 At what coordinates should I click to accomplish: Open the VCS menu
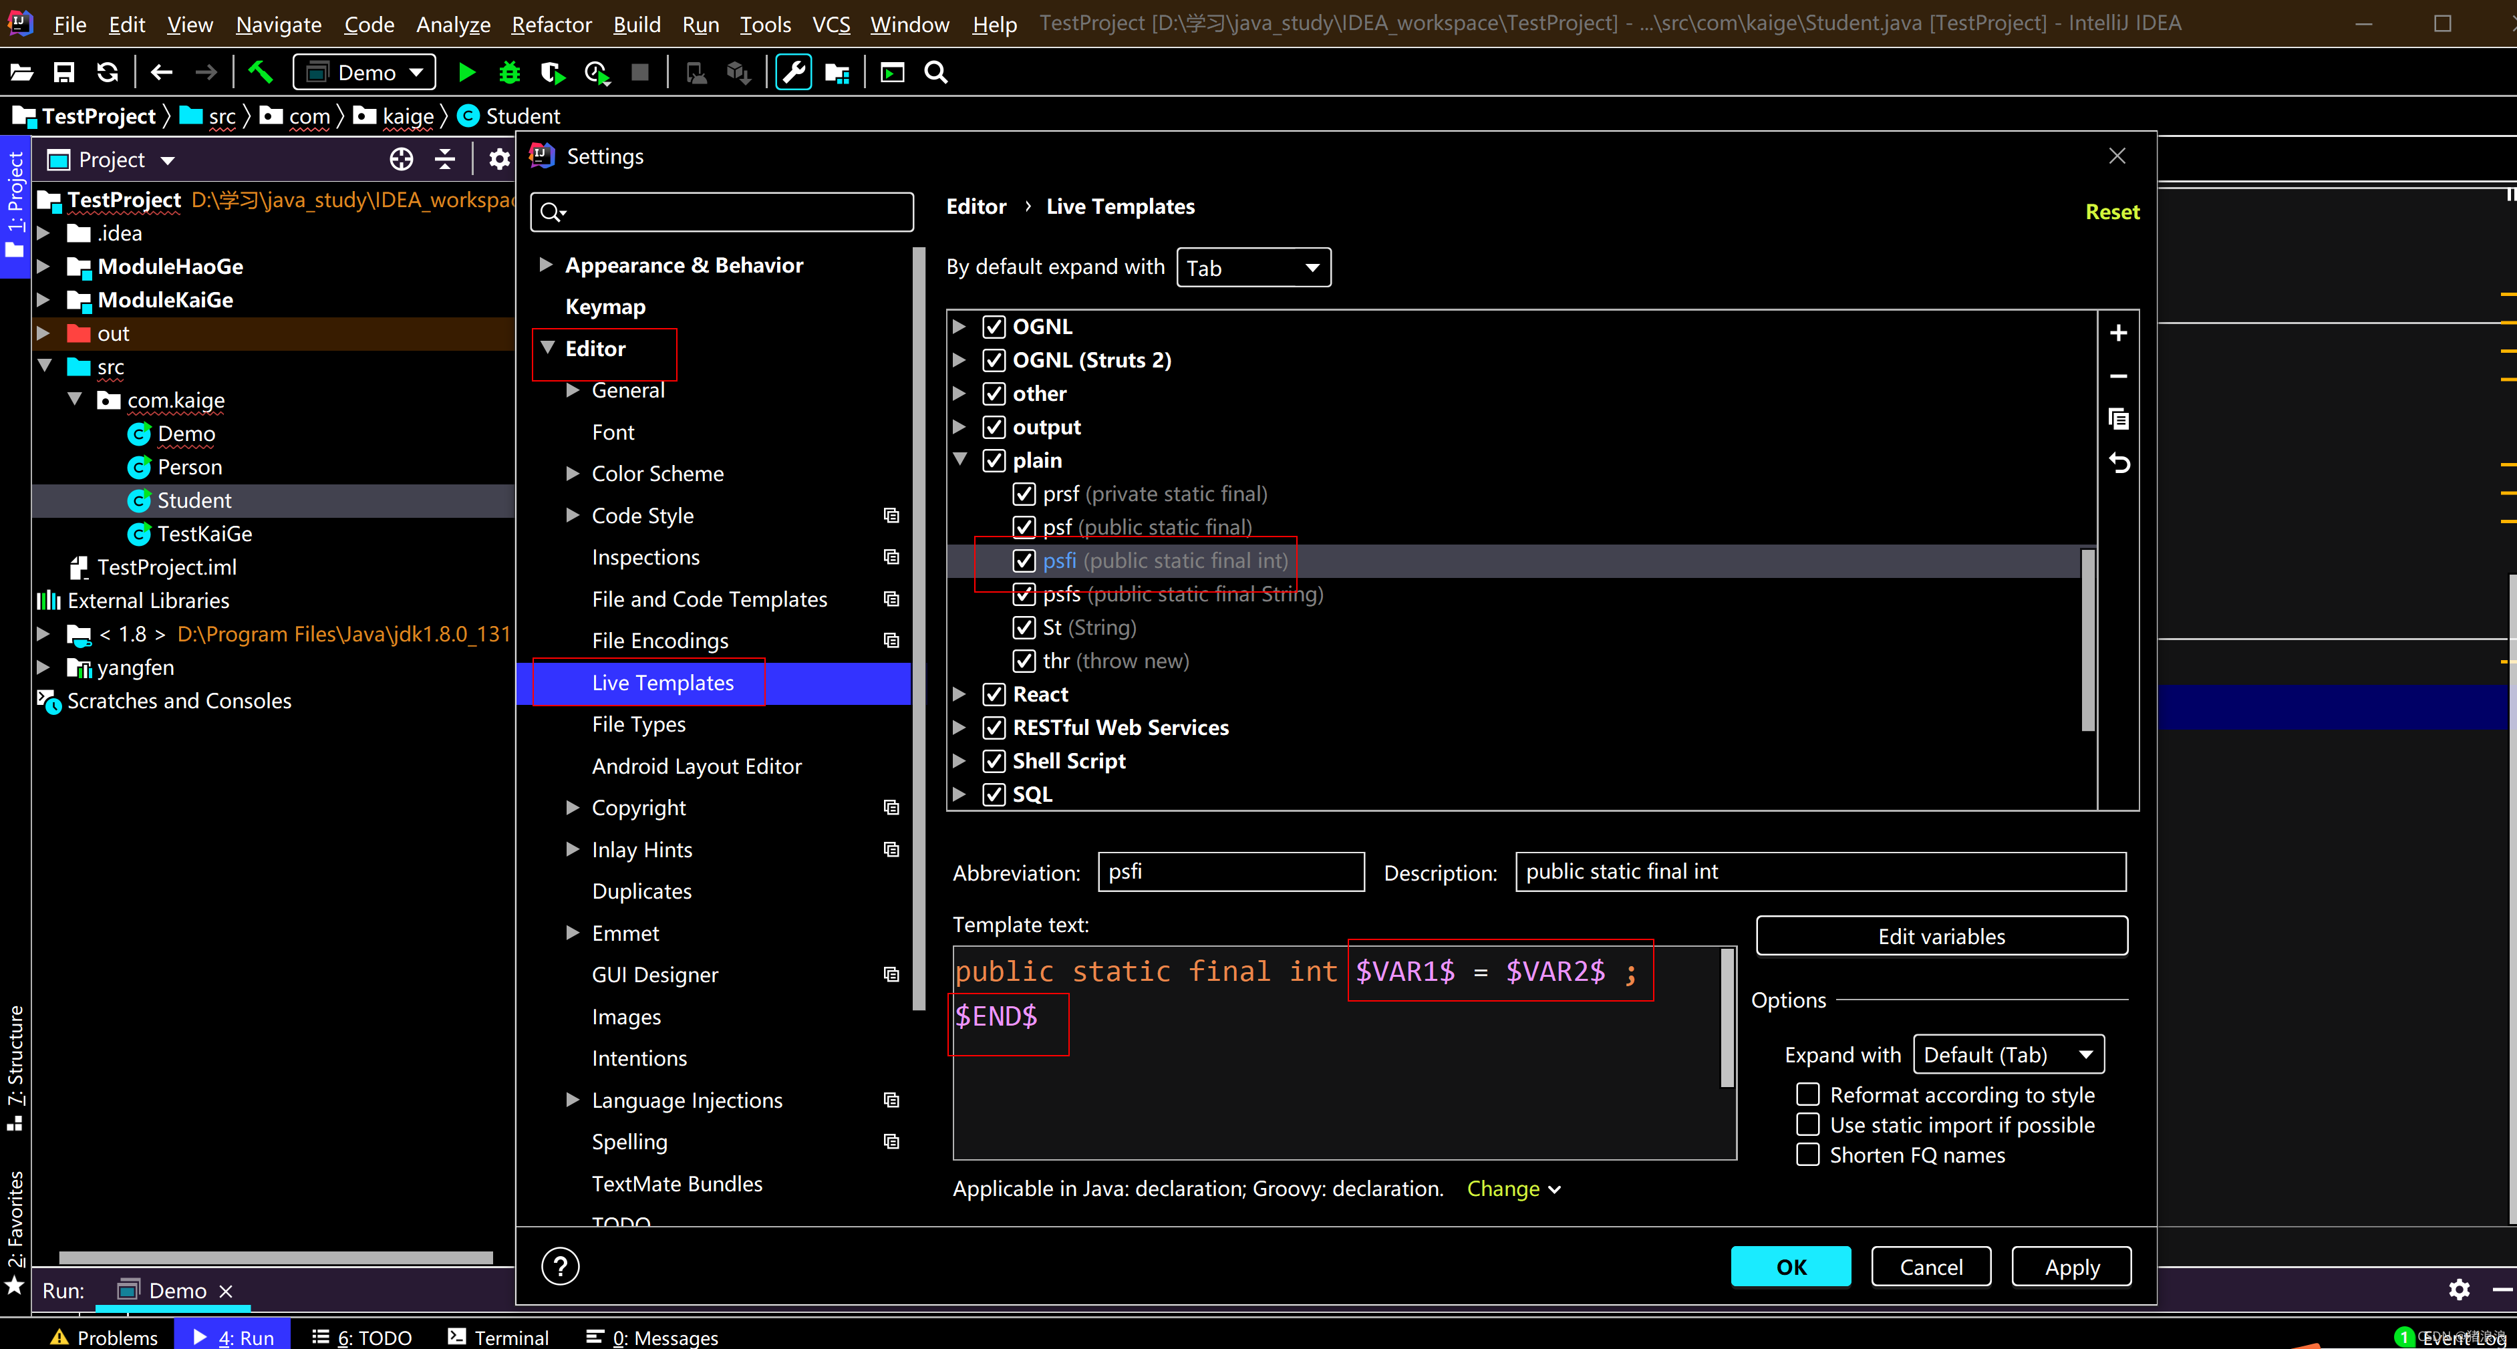831,23
